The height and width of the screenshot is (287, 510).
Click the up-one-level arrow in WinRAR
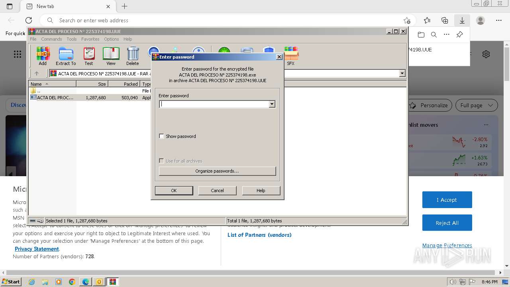37,73
